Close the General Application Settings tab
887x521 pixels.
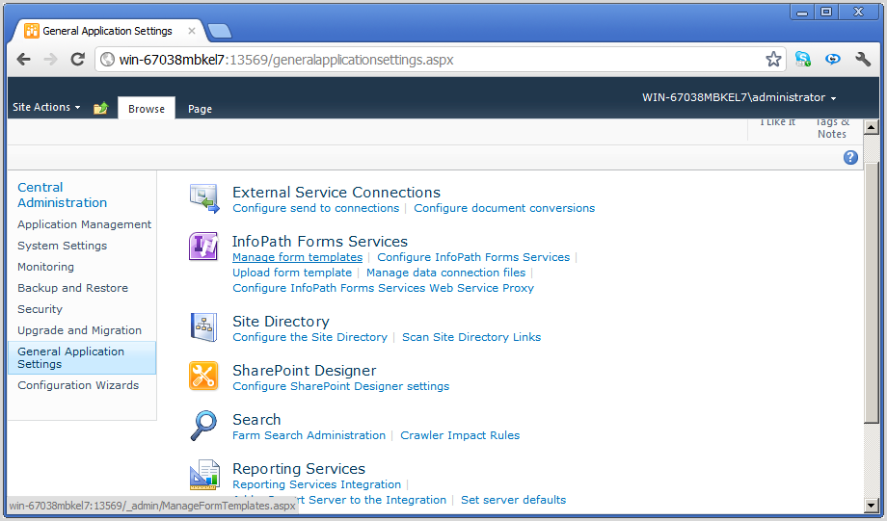(192, 31)
